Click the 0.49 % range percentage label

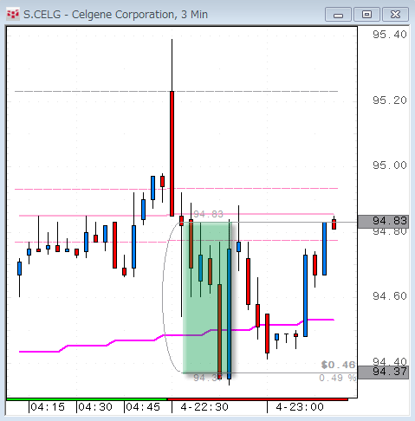tap(337, 378)
